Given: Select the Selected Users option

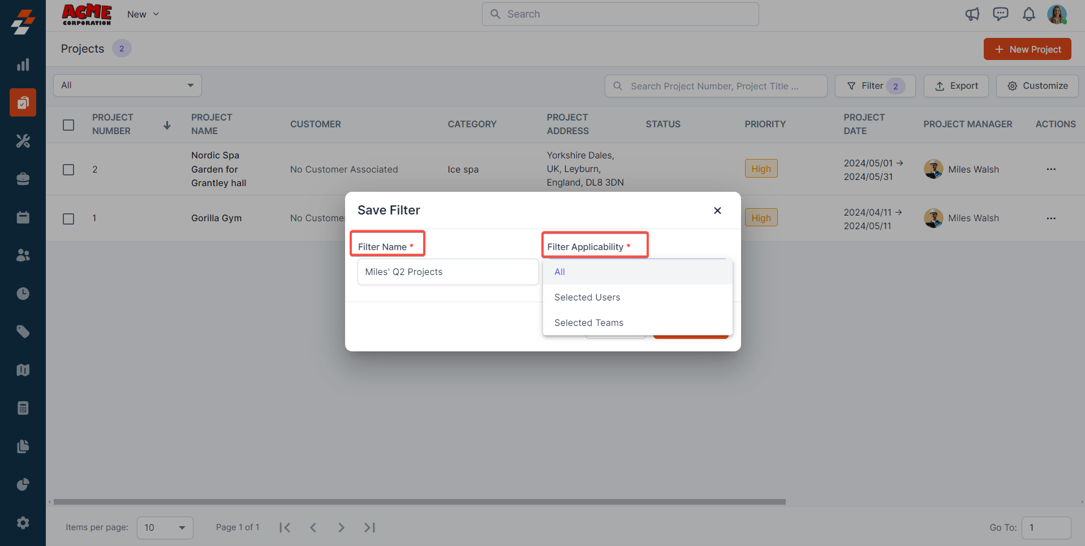Looking at the screenshot, I should point(638,297).
